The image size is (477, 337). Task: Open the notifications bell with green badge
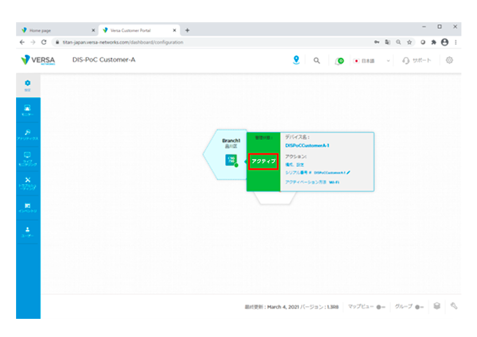[x=340, y=61]
